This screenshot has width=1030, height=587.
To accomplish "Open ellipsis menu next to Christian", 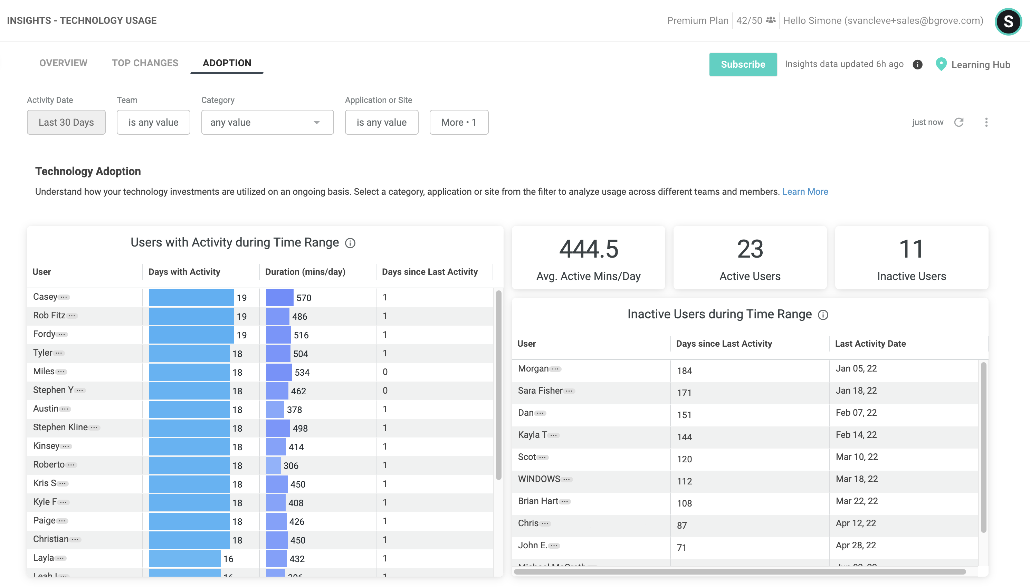I will tap(75, 539).
